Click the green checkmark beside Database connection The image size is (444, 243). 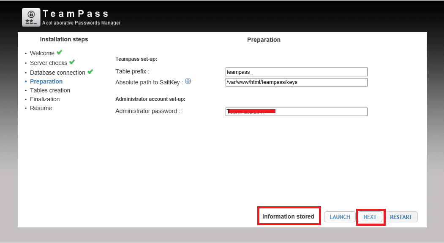(90, 72)
